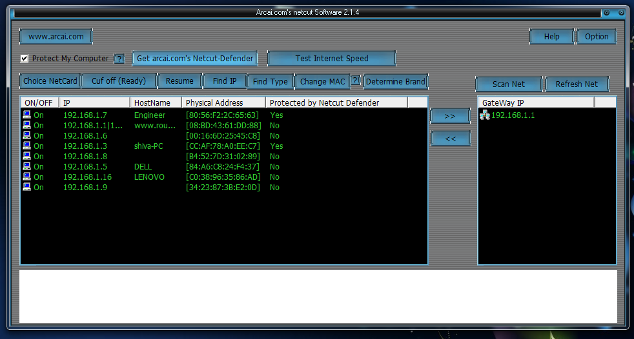Click Get arcai.com's Netcut-Defender button
The width and height of the screenshot is (634, 339).
[195, 59]
